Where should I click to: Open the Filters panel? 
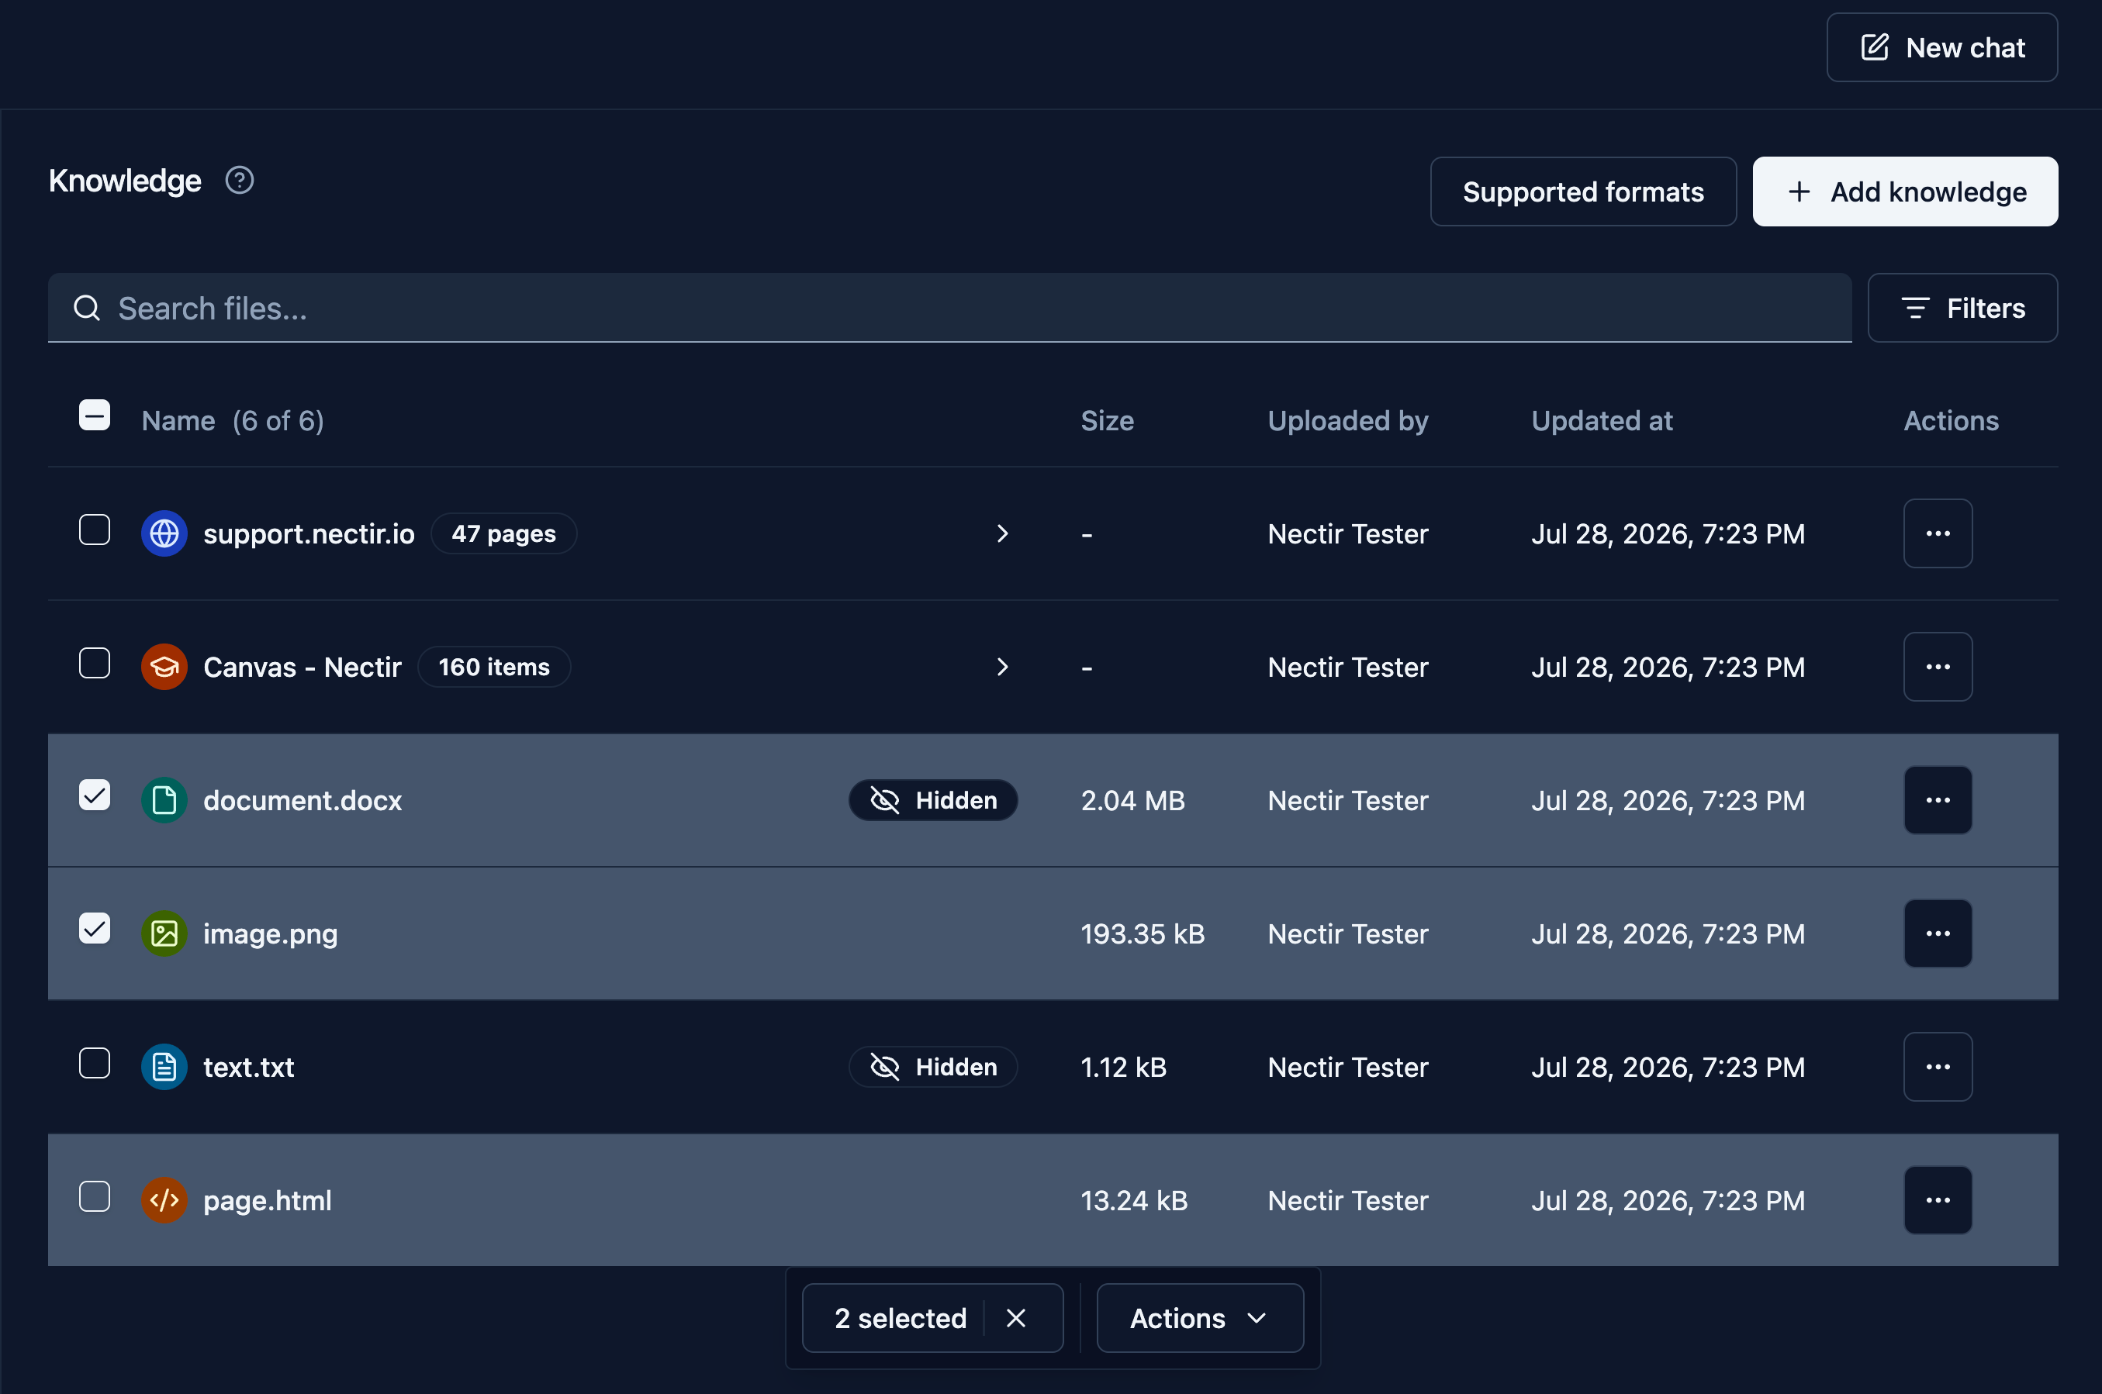pos(1962,309)
